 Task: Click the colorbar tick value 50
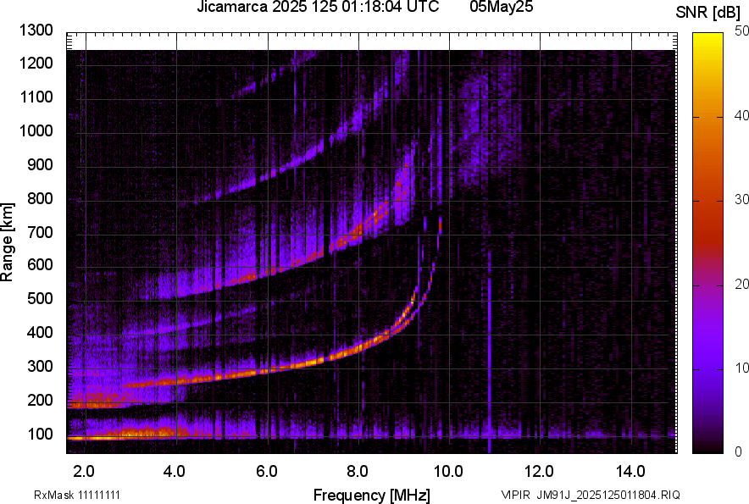coord(741,31)
